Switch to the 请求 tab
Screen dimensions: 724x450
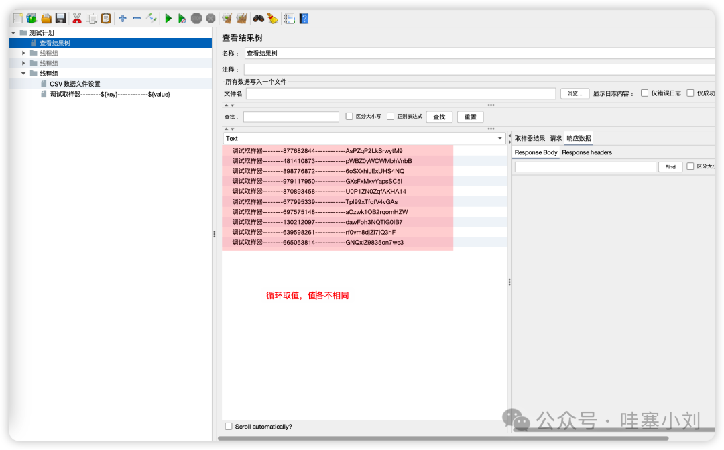click(x=556, y=139)
